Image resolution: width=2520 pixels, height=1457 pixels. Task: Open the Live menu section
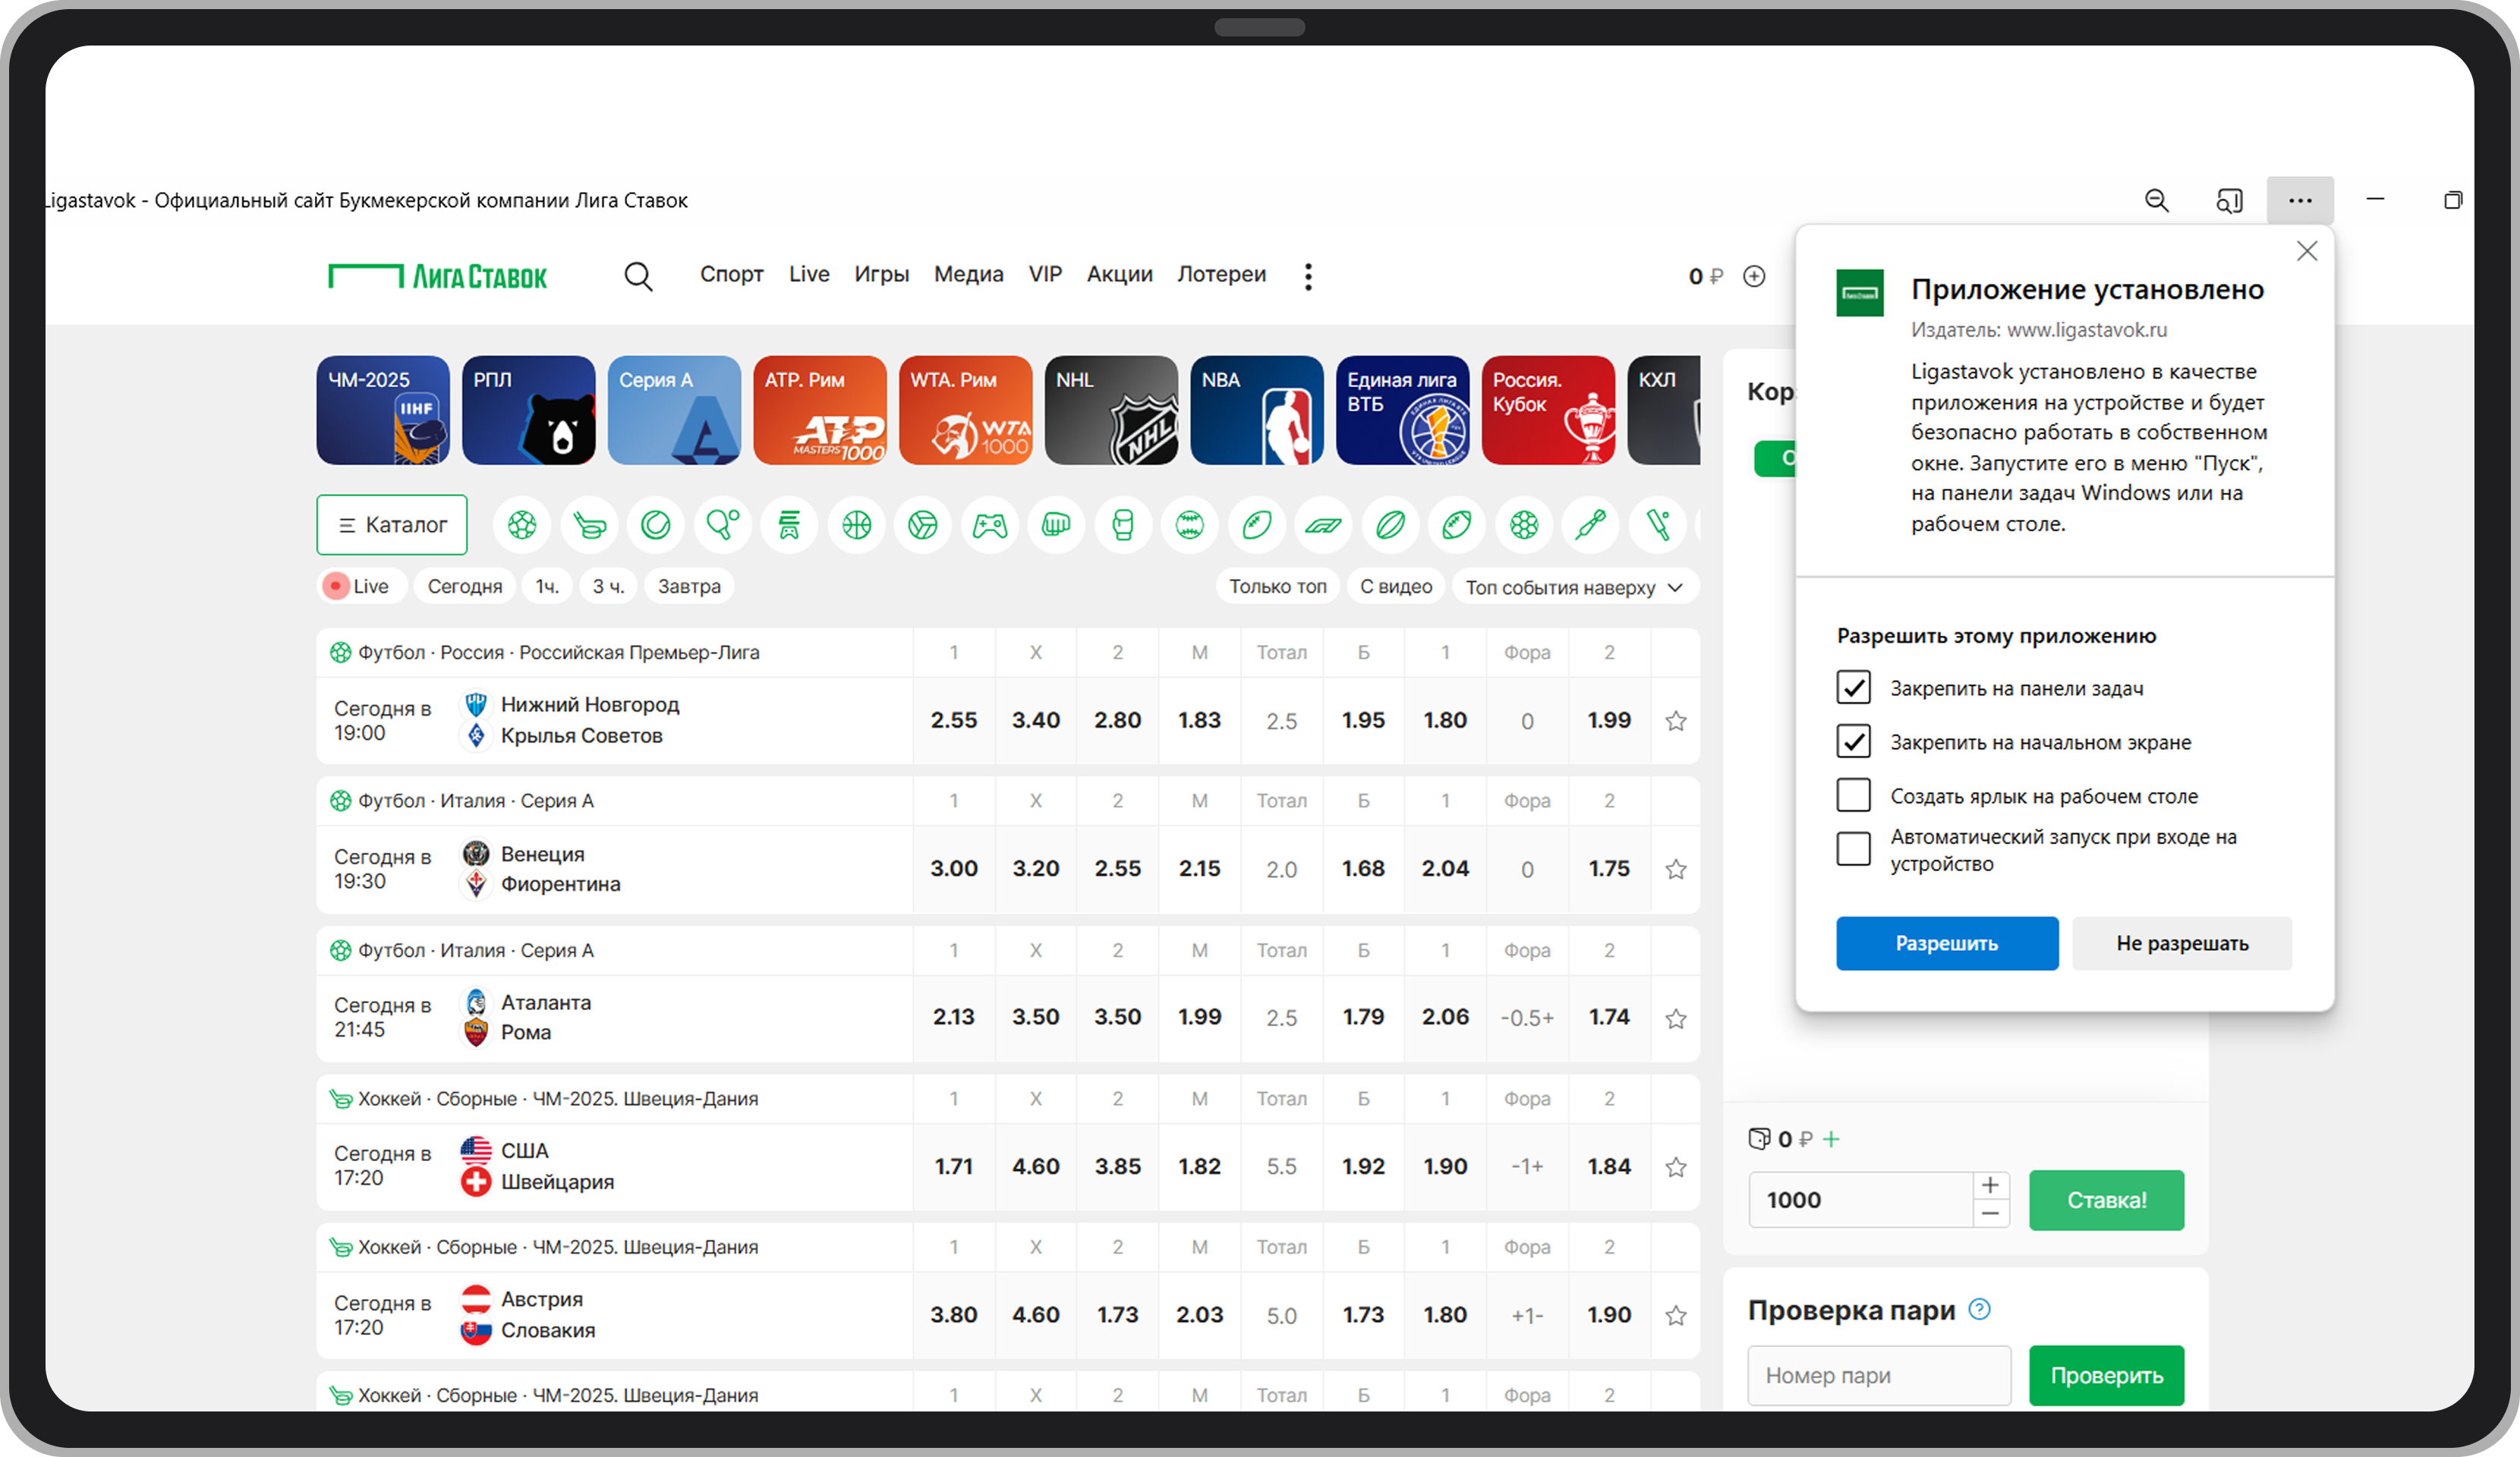coord(808,274)
